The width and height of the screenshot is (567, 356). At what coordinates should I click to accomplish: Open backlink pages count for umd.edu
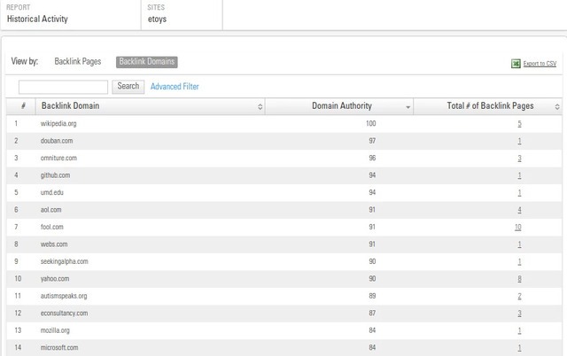point(519,193)
